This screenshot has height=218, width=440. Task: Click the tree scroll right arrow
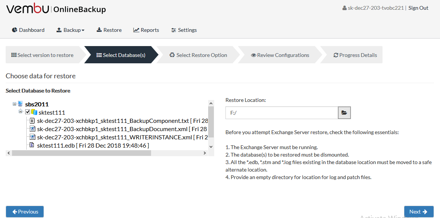coord(205,153)
